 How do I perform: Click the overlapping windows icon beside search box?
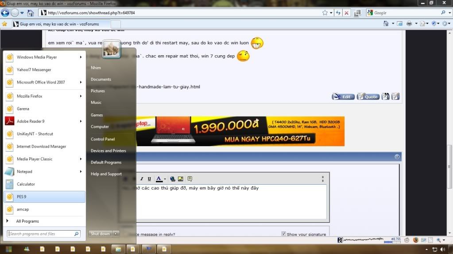(357, 13)
